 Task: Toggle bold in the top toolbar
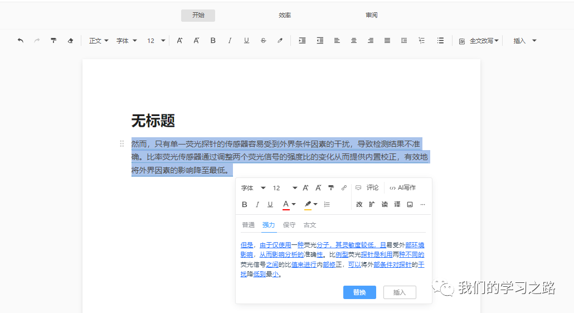[x=213, y=41]
